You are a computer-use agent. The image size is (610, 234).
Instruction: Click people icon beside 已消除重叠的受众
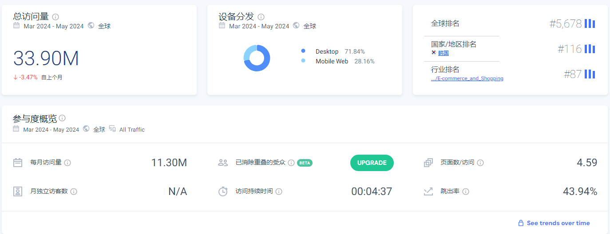pos(223,163)
